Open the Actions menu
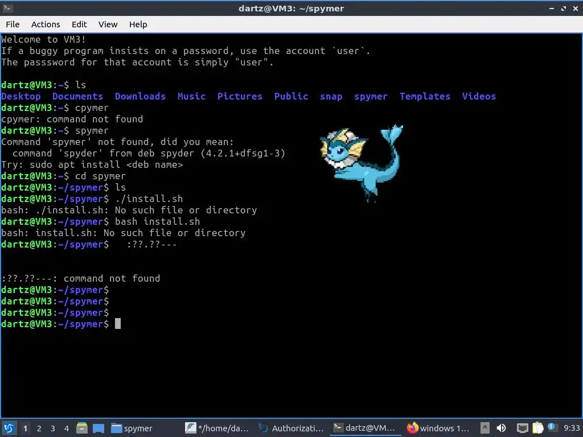 pyautogui.click(x=46, y=24)
